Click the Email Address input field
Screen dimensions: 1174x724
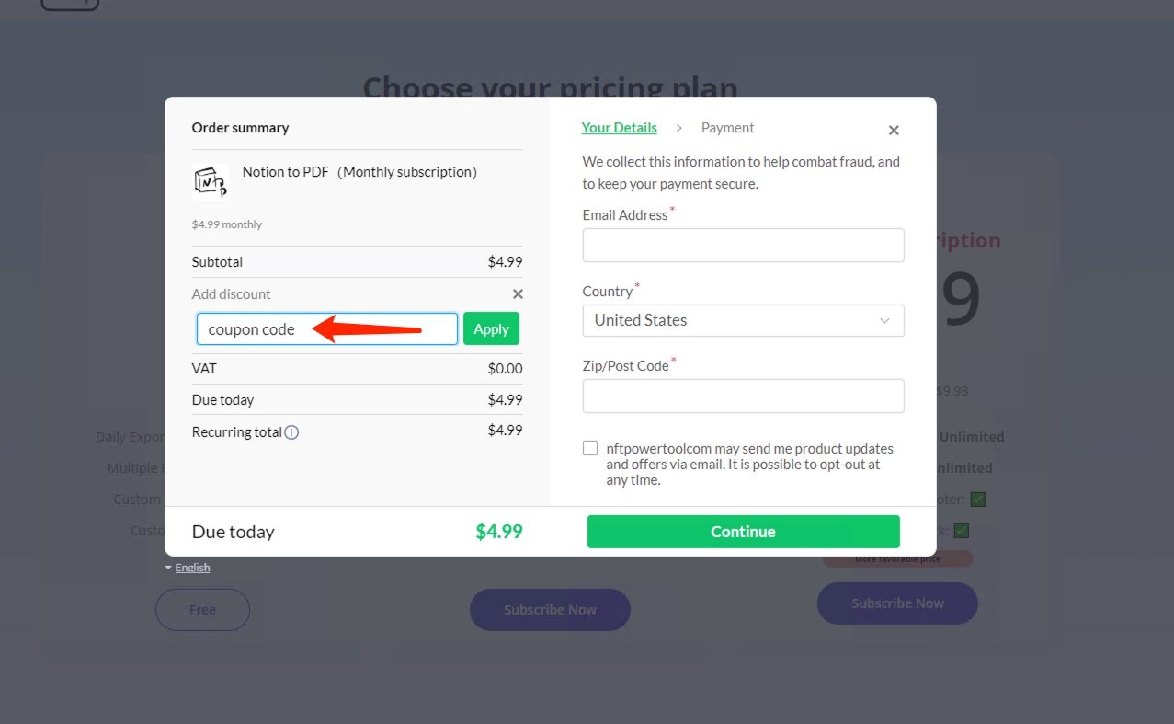tap(743, 245)
